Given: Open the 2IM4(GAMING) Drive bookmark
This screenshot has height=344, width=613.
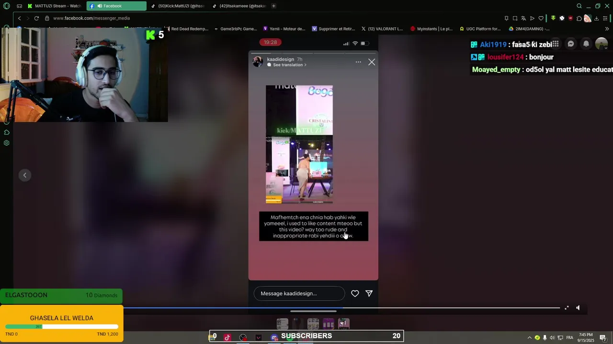Looking at the screenshot, I should (529, 29).
